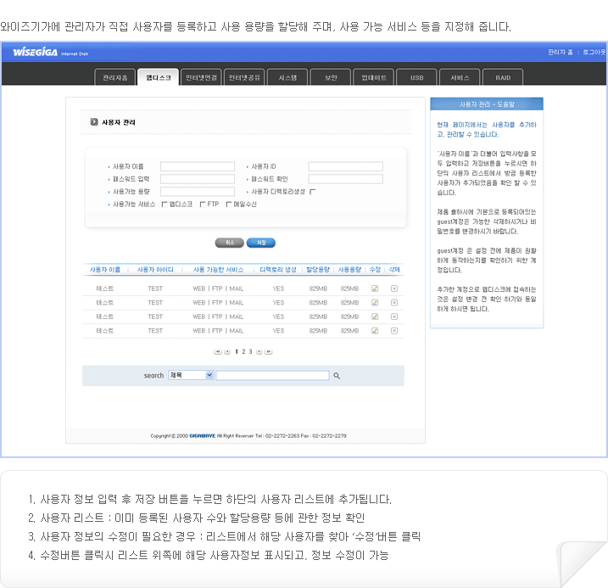Image resolution: width=608 pixels, height=588 pixels.
Task: Toggle the FTP service checkbox
Action: [x=202, y=204]
